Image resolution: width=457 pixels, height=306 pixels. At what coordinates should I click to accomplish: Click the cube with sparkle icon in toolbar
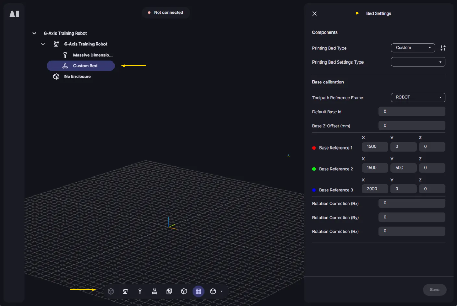(x=184, y=291)
